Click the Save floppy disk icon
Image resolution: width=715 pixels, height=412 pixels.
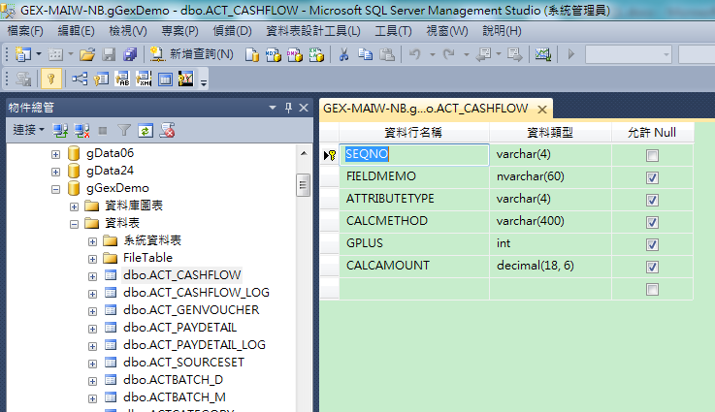[109, 54]
